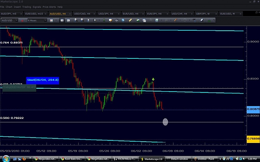The width and height of the screenshot is (260, 162).
Task: Expand arrow right of the ellipse tool
Action: point(189,20)
